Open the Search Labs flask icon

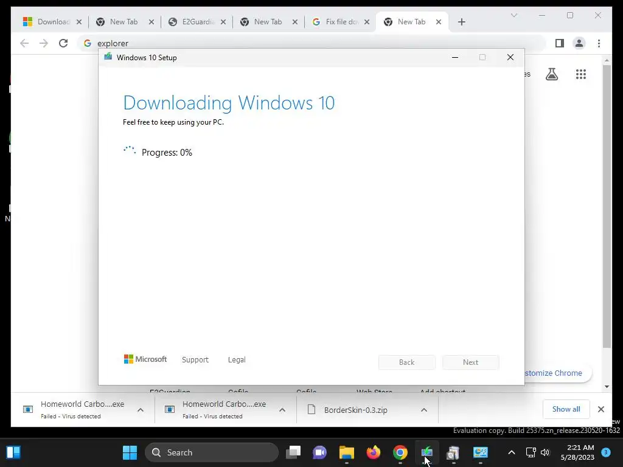pos(551,74)
